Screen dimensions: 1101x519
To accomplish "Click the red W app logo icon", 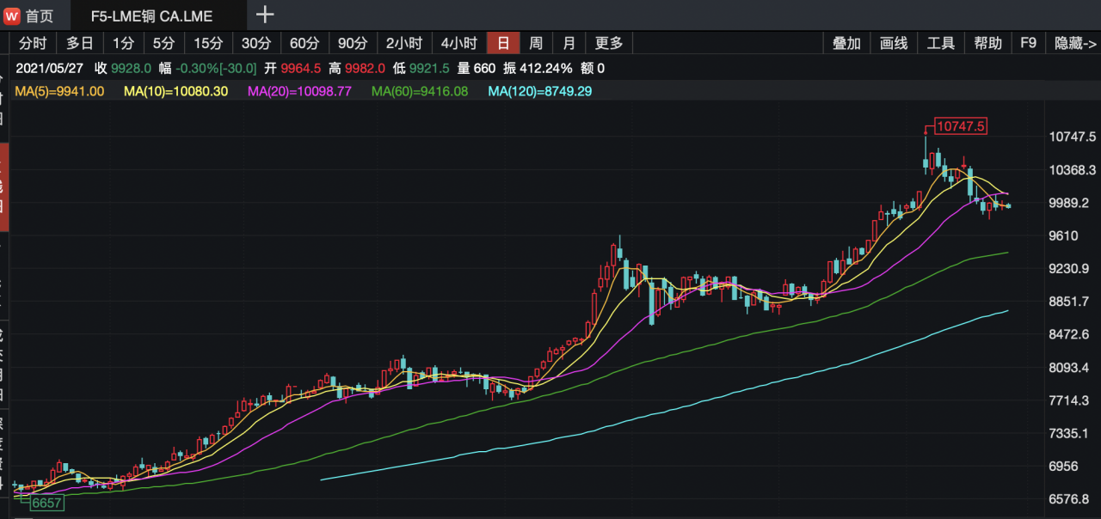I will (13, 15).
